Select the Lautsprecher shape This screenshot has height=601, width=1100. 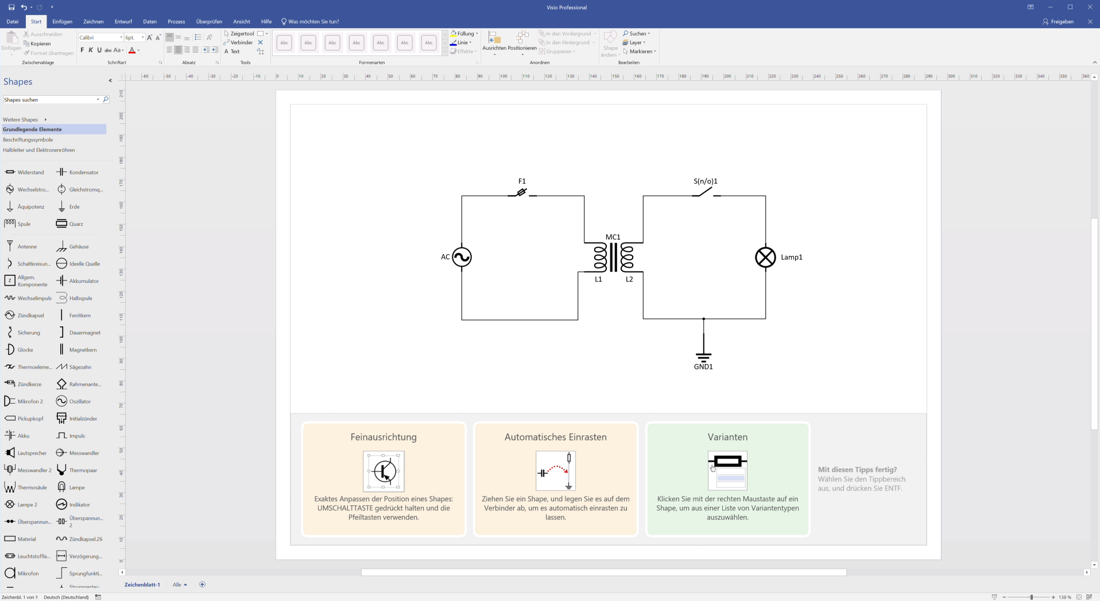point(26,453)
